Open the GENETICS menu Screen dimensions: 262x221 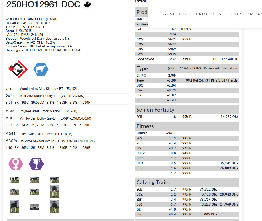(175, 14)
